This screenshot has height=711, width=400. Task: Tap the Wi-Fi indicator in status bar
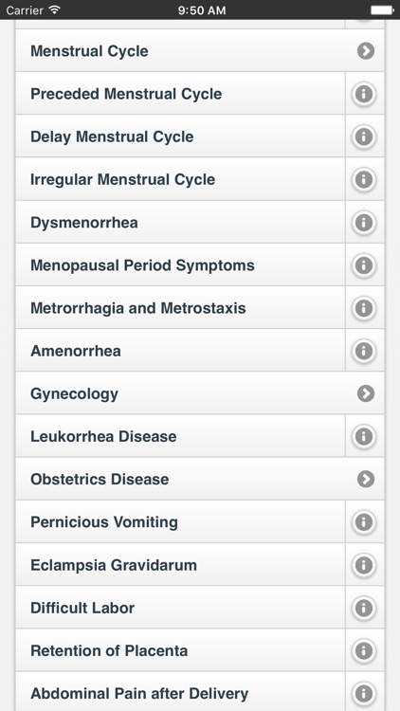pyautogui.click(x=55, y=10)
